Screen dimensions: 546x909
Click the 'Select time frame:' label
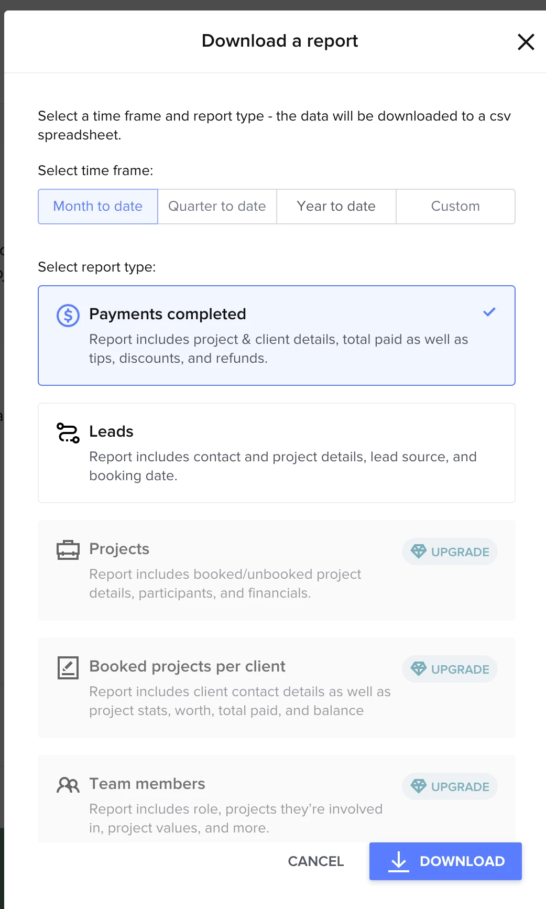(x=95, y=170)
